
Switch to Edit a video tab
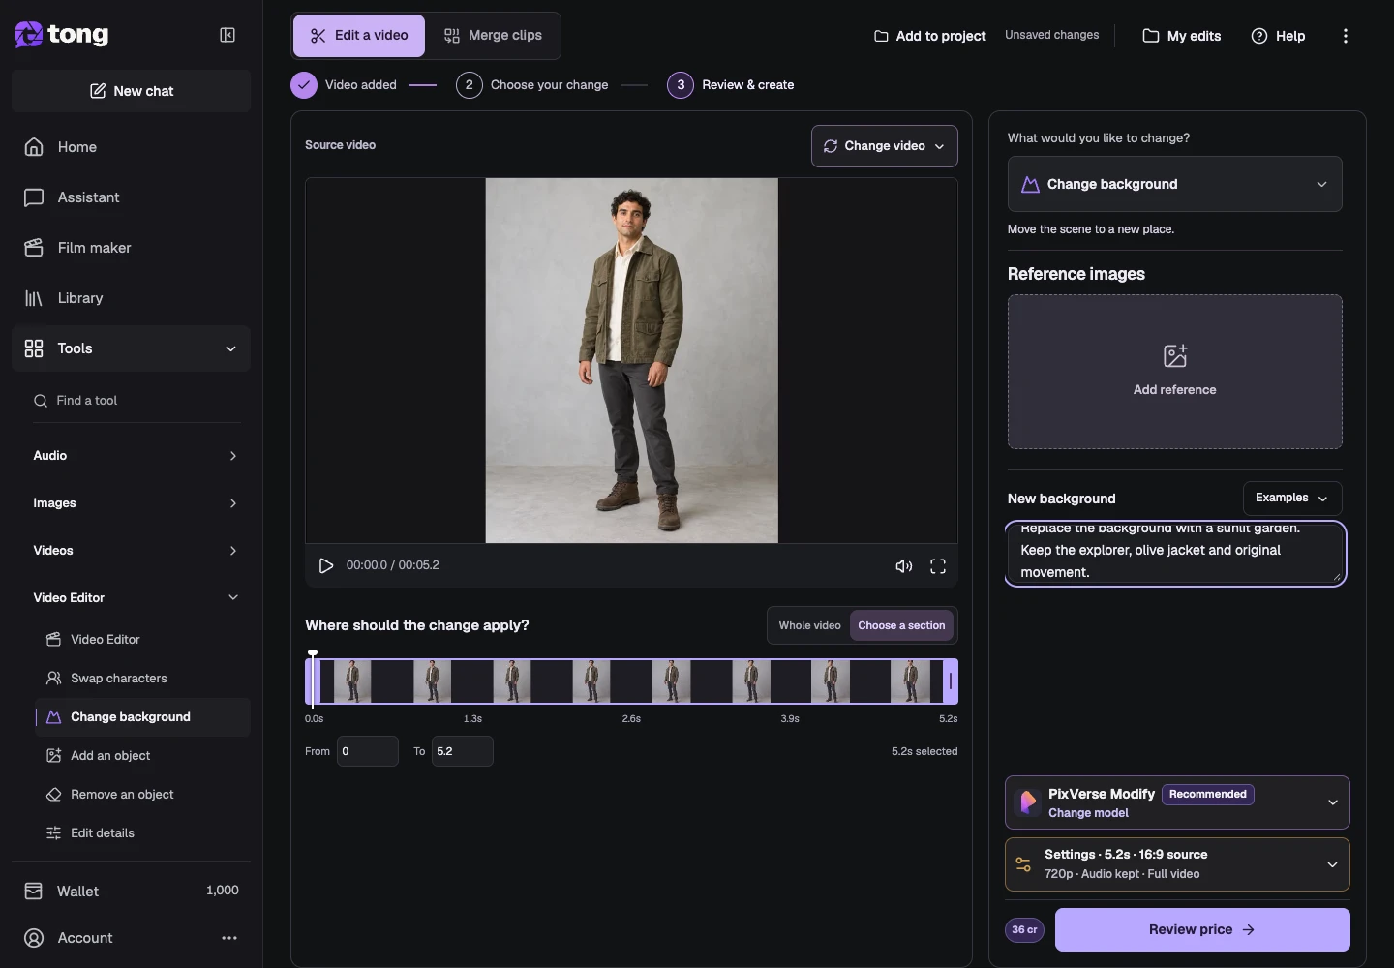pos(359,36)
